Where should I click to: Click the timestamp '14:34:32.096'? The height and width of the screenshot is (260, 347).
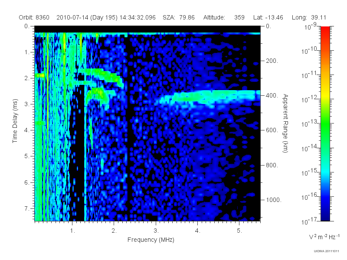pos(137,17)
